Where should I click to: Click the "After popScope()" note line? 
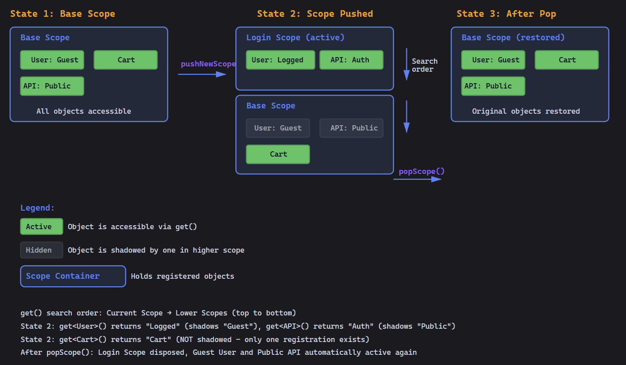218,353
